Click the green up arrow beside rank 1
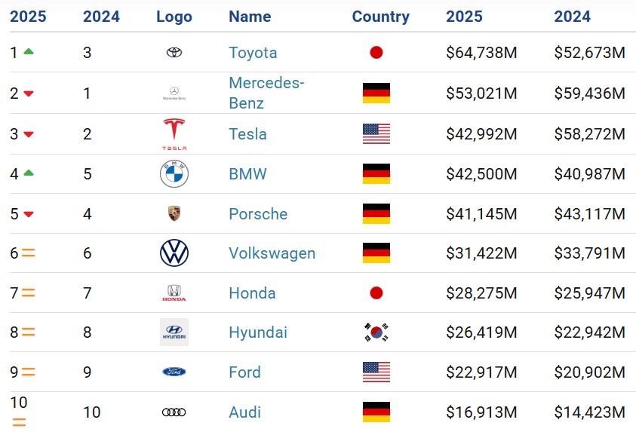Viewport: 636px width, 432px height. [29, 51]
